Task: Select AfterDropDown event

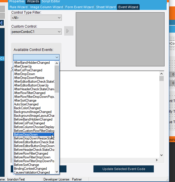Action: click(34, 74)
